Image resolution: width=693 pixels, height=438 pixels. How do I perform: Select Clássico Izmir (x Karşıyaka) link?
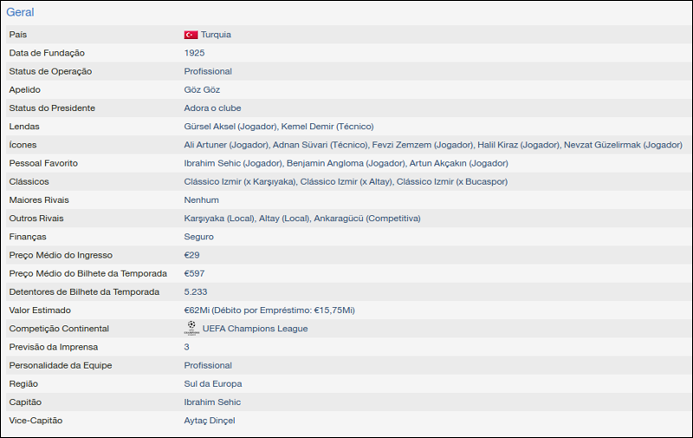239,181
